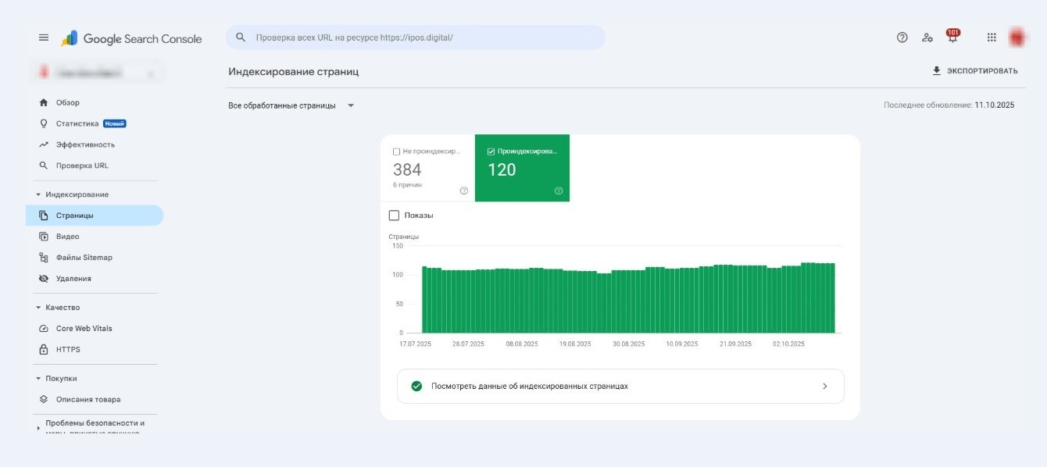
Task: Collapse the Качество sidebar section
Action: [38, 308]
